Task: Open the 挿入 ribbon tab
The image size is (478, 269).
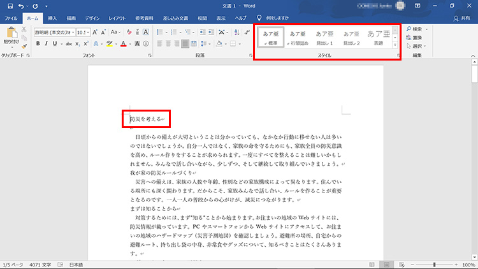Action: tap(52, 18)
